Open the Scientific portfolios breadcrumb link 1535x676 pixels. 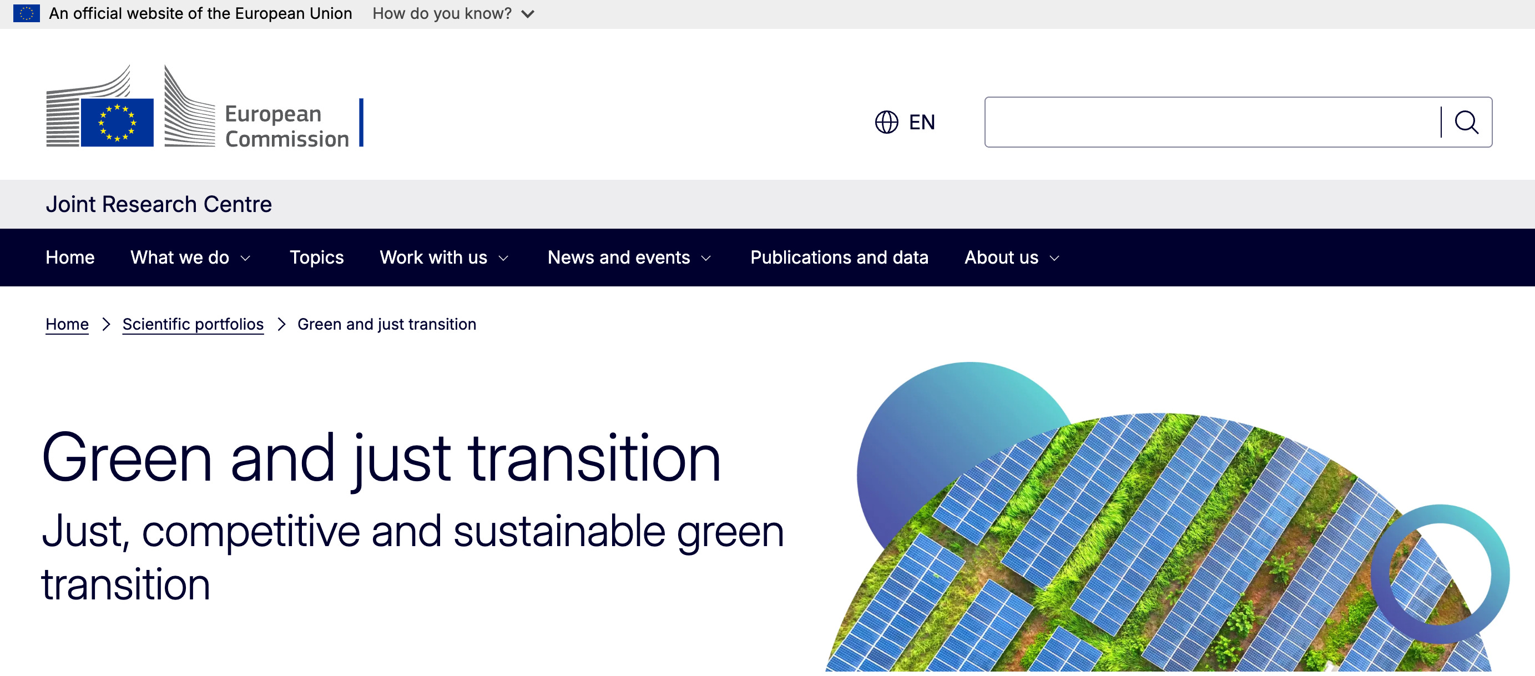tap(193, 324)
